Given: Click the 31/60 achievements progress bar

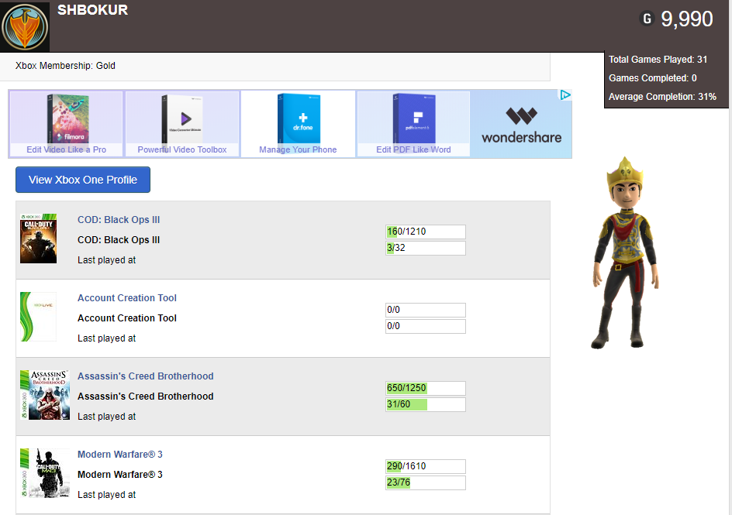Looking at the screenshot, I should pyautogui.click(x=425, y=404).
